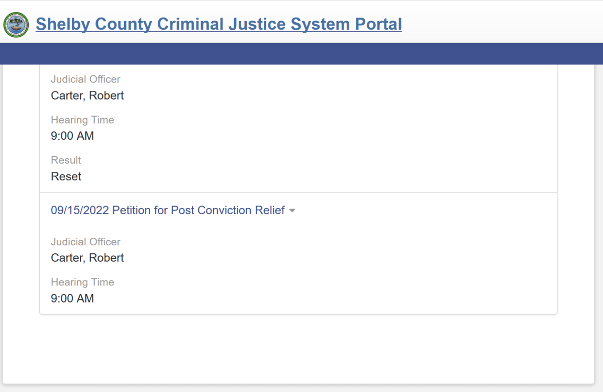This screenshot has height=392, width=603.
Task: Select "Carter, Robert" in the hearing marked Reset
Action: tap(87, 95)
